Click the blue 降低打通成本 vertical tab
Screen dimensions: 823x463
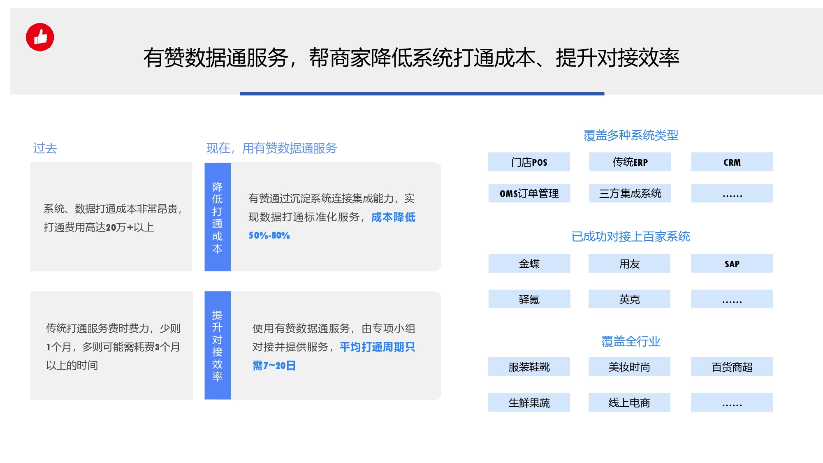(x=218, y=217)
